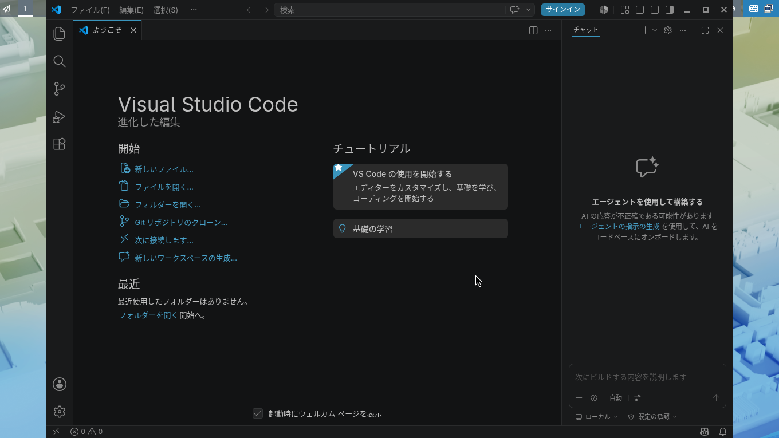This screenshot has width=779, height=438.
Task: Click ファイルを開く... link
Action: [x=164, y=187]
